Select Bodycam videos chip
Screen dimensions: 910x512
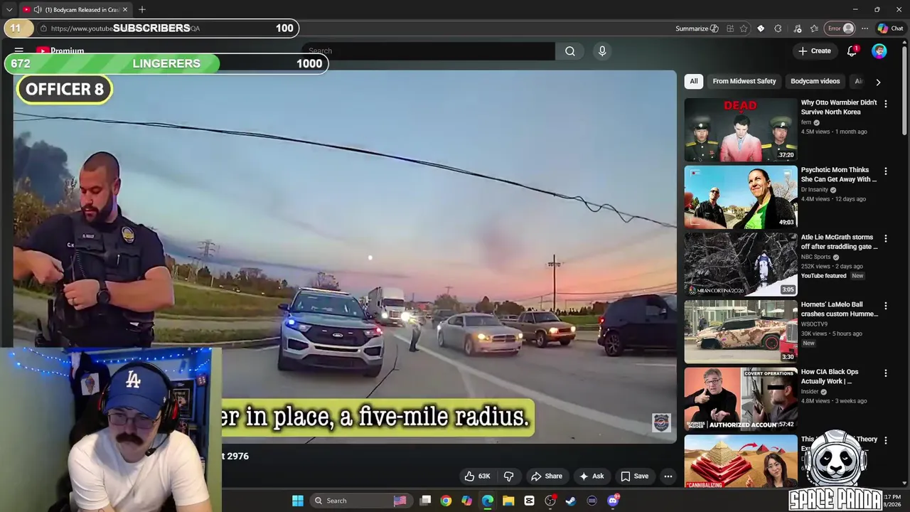point(815,81)
